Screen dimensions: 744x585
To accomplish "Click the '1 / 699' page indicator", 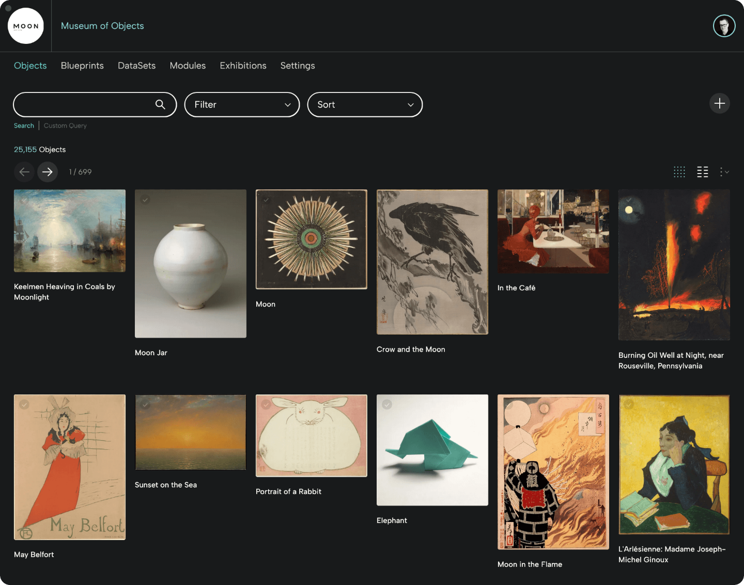I will coord(80,172).
